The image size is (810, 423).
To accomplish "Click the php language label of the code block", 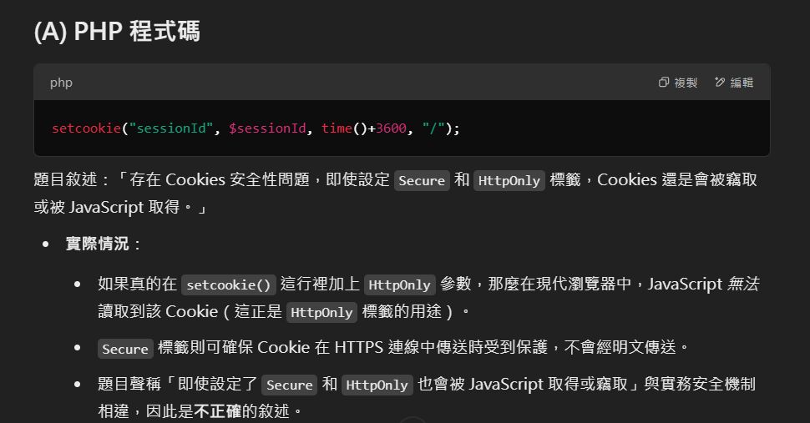I will click(x=61, y=83).
